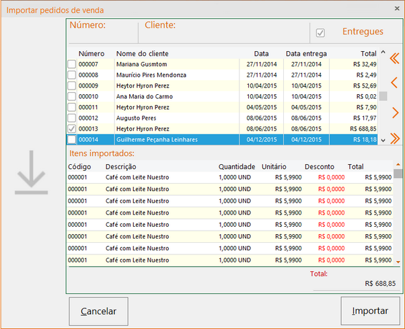The height and width of the screenshot is (329, 405).
Task: Click imported items scroll-down arrow
Action: tap(398, 262)
